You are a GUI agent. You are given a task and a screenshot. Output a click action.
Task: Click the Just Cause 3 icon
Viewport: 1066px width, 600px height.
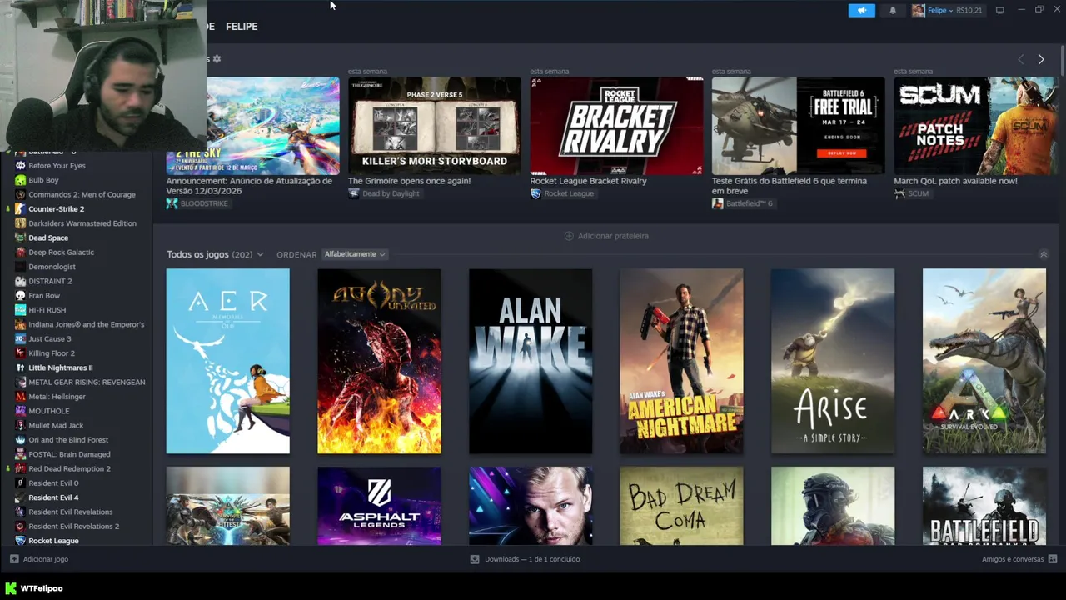pos(21,338)
